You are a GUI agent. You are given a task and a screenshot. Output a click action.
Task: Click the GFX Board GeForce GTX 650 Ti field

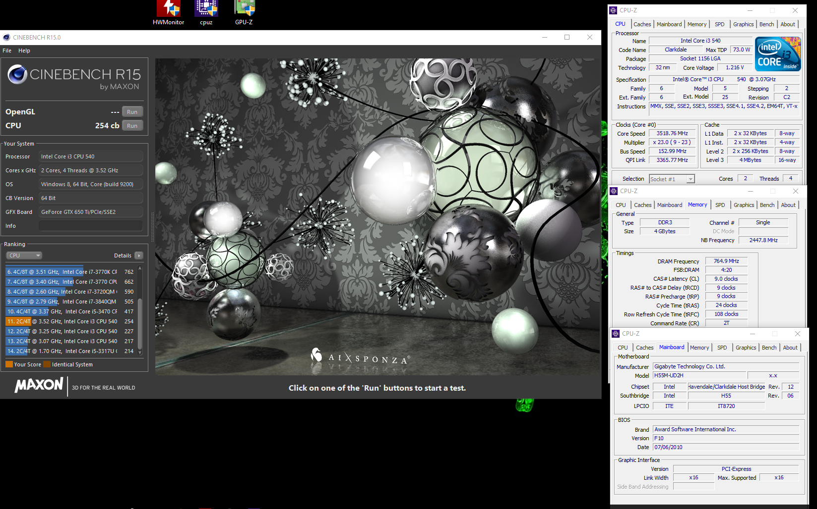pyautogui.click(x=91, y=212)
